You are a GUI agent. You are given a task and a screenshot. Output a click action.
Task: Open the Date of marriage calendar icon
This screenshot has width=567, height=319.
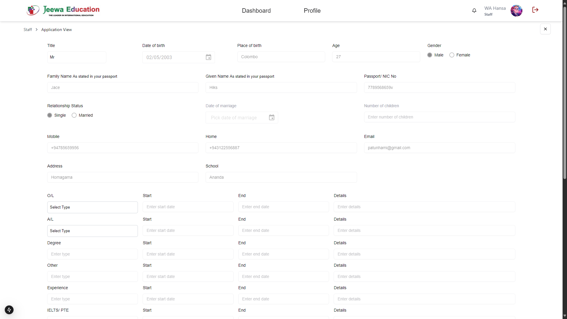(x=271, y=117)
